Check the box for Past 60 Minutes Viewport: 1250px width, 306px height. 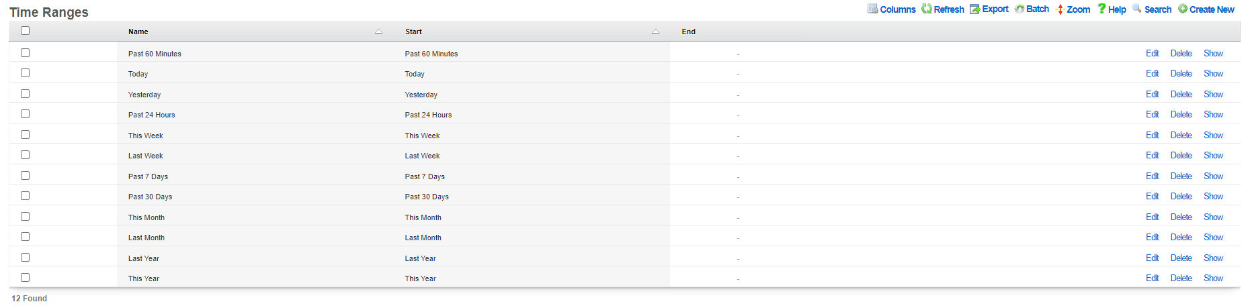point(25,52)
